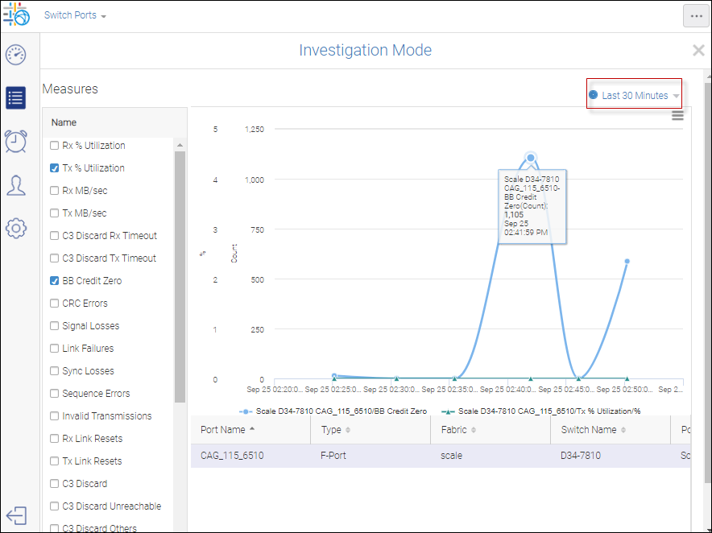This screenshot has height=533, width=712.
Task: Enable the Signal Losses checkbox
Action: 55,325
